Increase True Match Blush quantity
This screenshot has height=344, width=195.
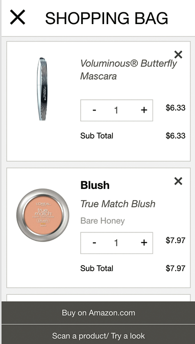tap(144, 243)
